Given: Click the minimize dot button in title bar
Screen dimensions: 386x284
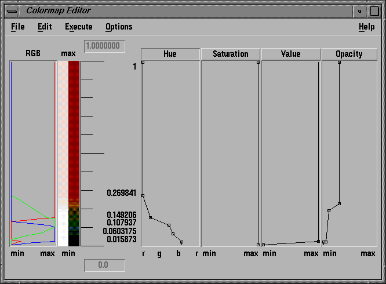Looking at the screenshot, I should tap(360, 10).
